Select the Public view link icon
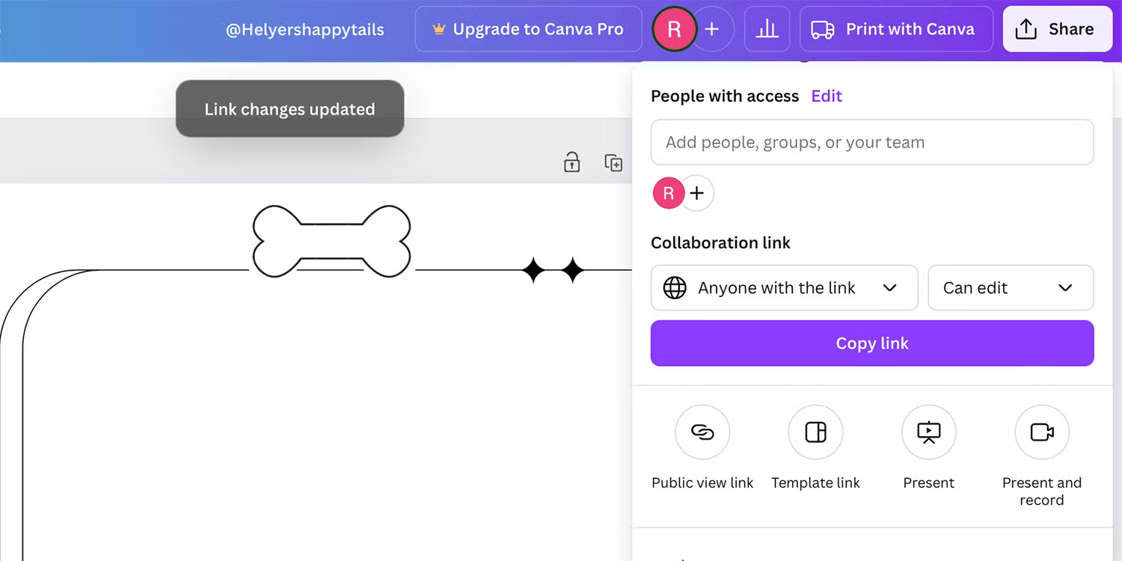The width and height of the screenshot is (1122, 561). (702, 432)
